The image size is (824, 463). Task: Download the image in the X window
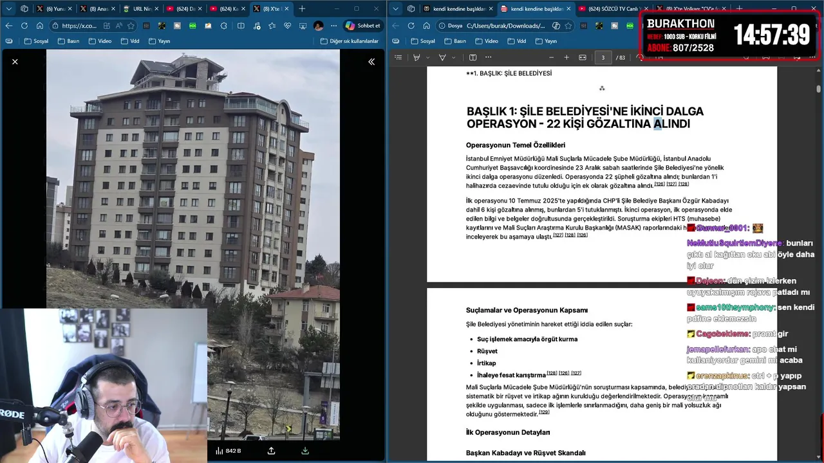[x=305, y=451]
